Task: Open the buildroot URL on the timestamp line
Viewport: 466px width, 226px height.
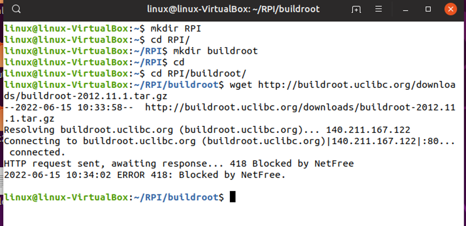Action: (300, 107)
